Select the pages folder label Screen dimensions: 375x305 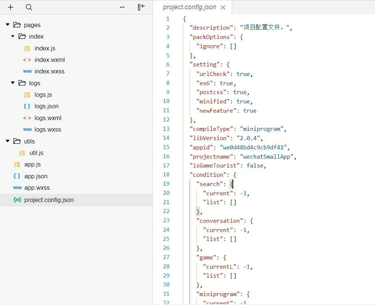32,25
